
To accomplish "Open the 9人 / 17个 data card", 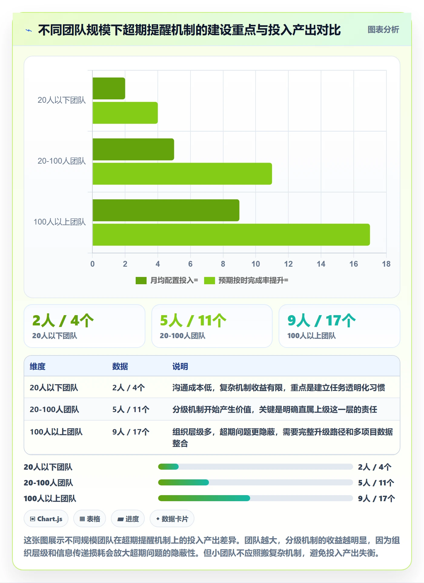I will (x=340, y=326).
